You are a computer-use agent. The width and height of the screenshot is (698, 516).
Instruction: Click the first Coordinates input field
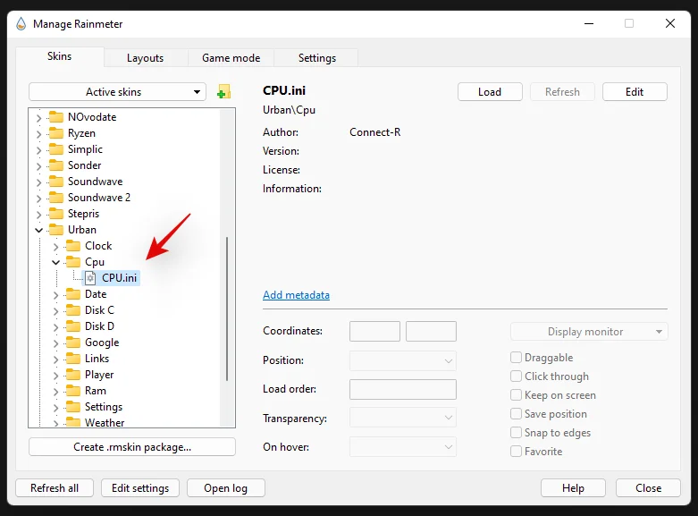(x=374, y=332)
